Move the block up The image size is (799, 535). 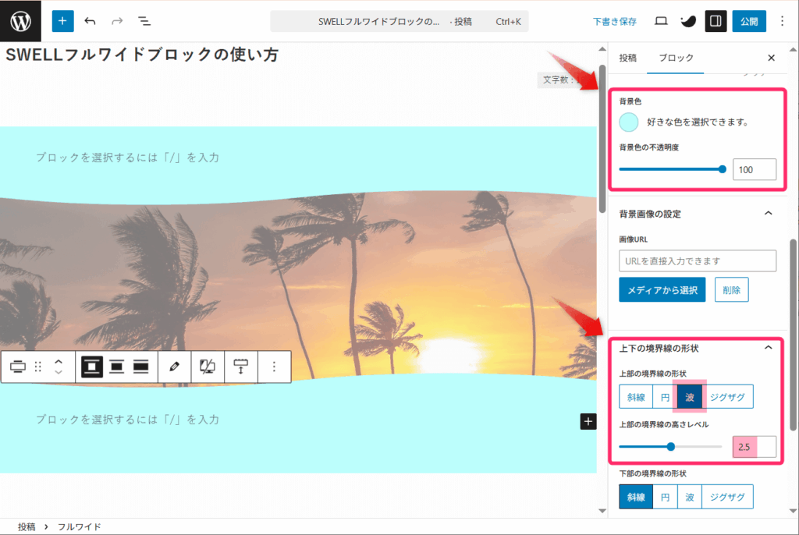point(59,361)
